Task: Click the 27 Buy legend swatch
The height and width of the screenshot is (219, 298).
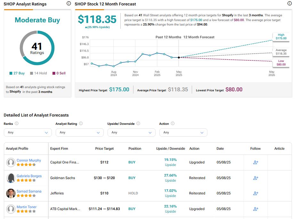Action: tap(11, 73)
